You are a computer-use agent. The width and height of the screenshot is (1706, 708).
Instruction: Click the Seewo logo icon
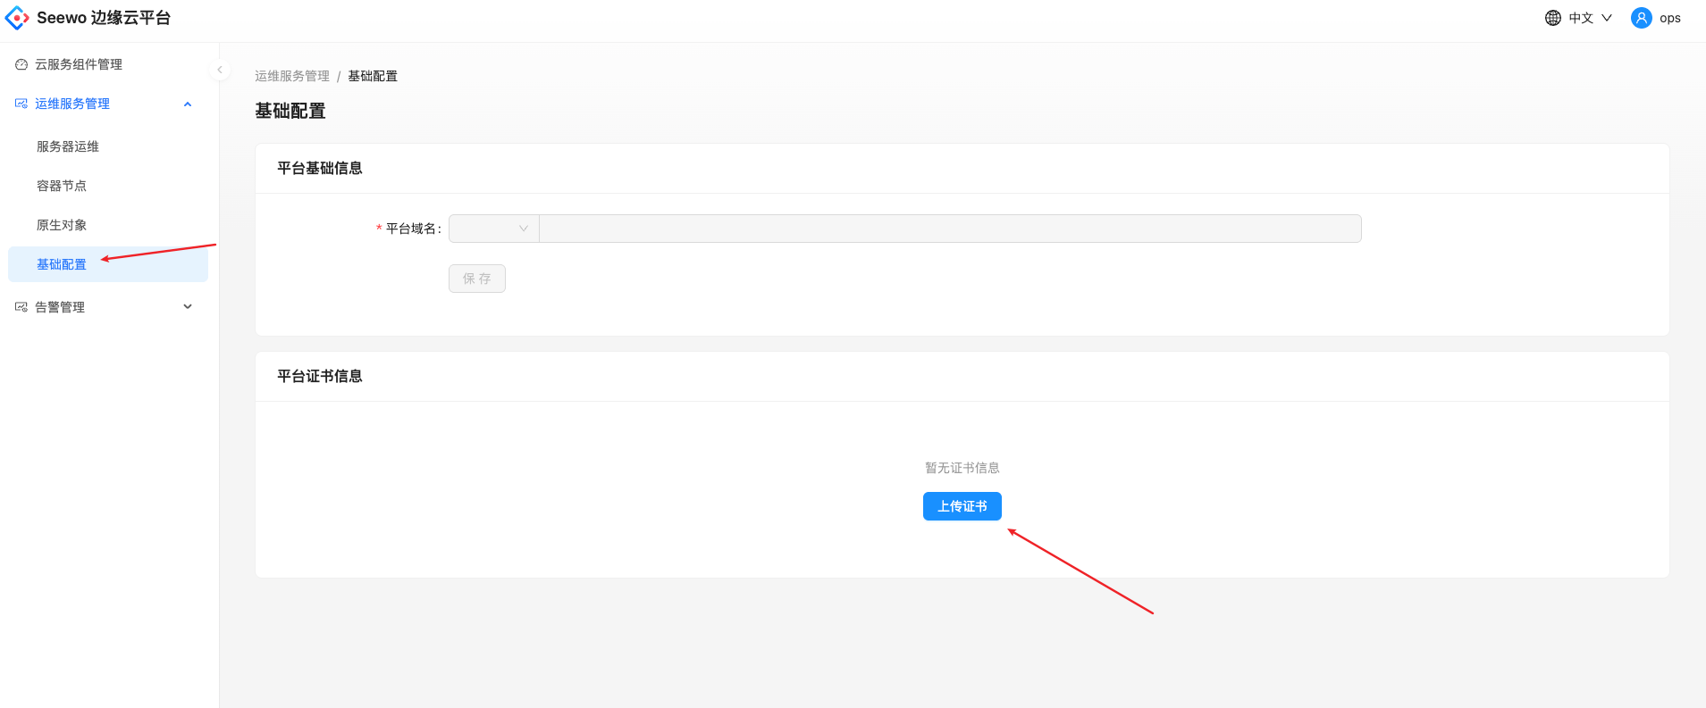point(17,18)
